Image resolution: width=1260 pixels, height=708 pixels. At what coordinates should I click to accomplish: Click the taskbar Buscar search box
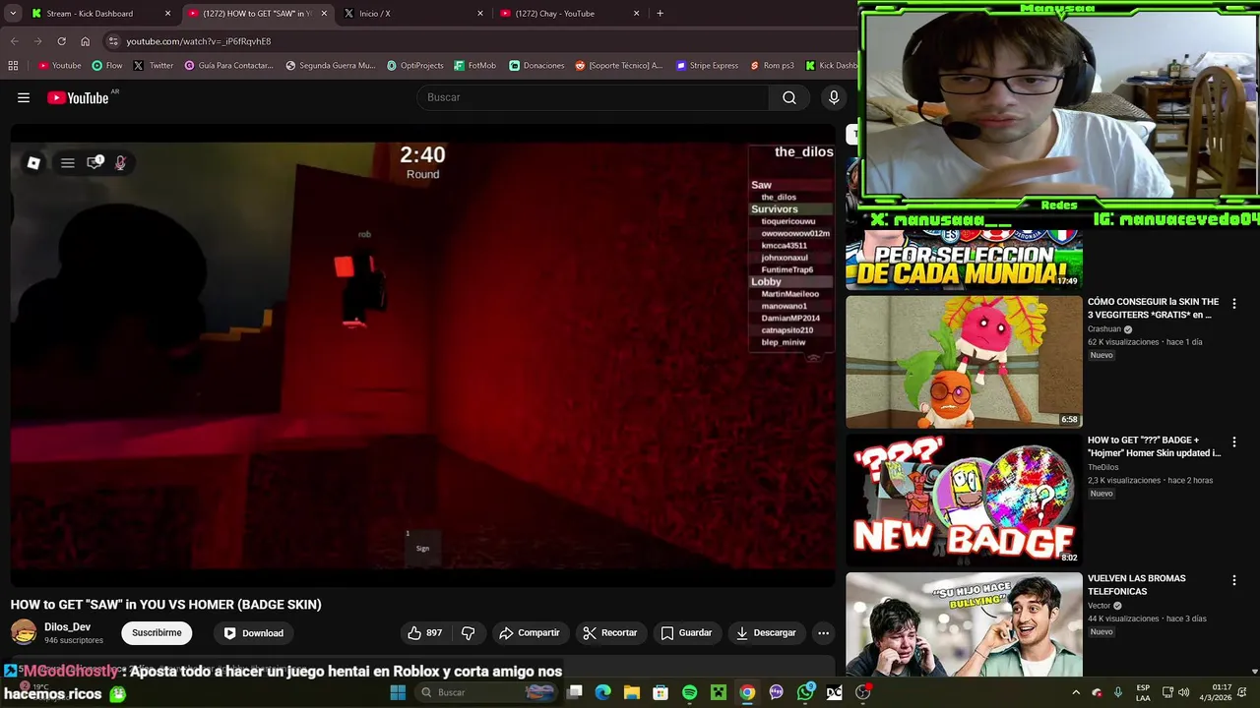click(486, 692)
